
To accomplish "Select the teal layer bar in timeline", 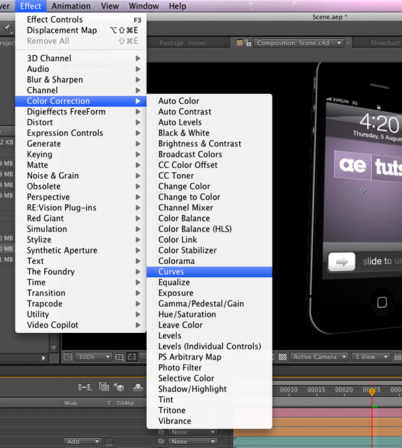I will tap(318, 442).
